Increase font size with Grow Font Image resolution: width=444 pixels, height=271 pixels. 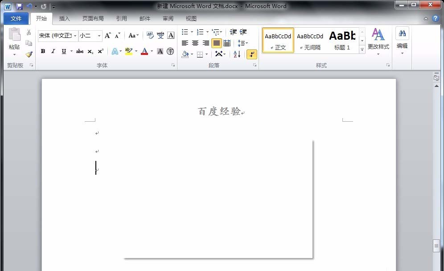[x=107, y=35]
